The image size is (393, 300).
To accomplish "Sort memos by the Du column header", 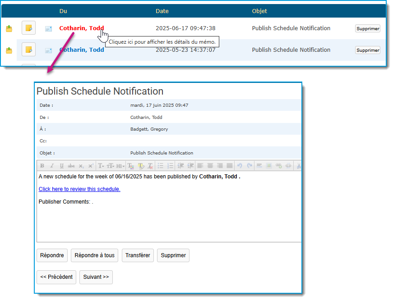I will [x=63, y=11].
